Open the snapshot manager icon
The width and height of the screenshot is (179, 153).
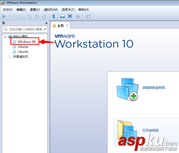(44, 16)
